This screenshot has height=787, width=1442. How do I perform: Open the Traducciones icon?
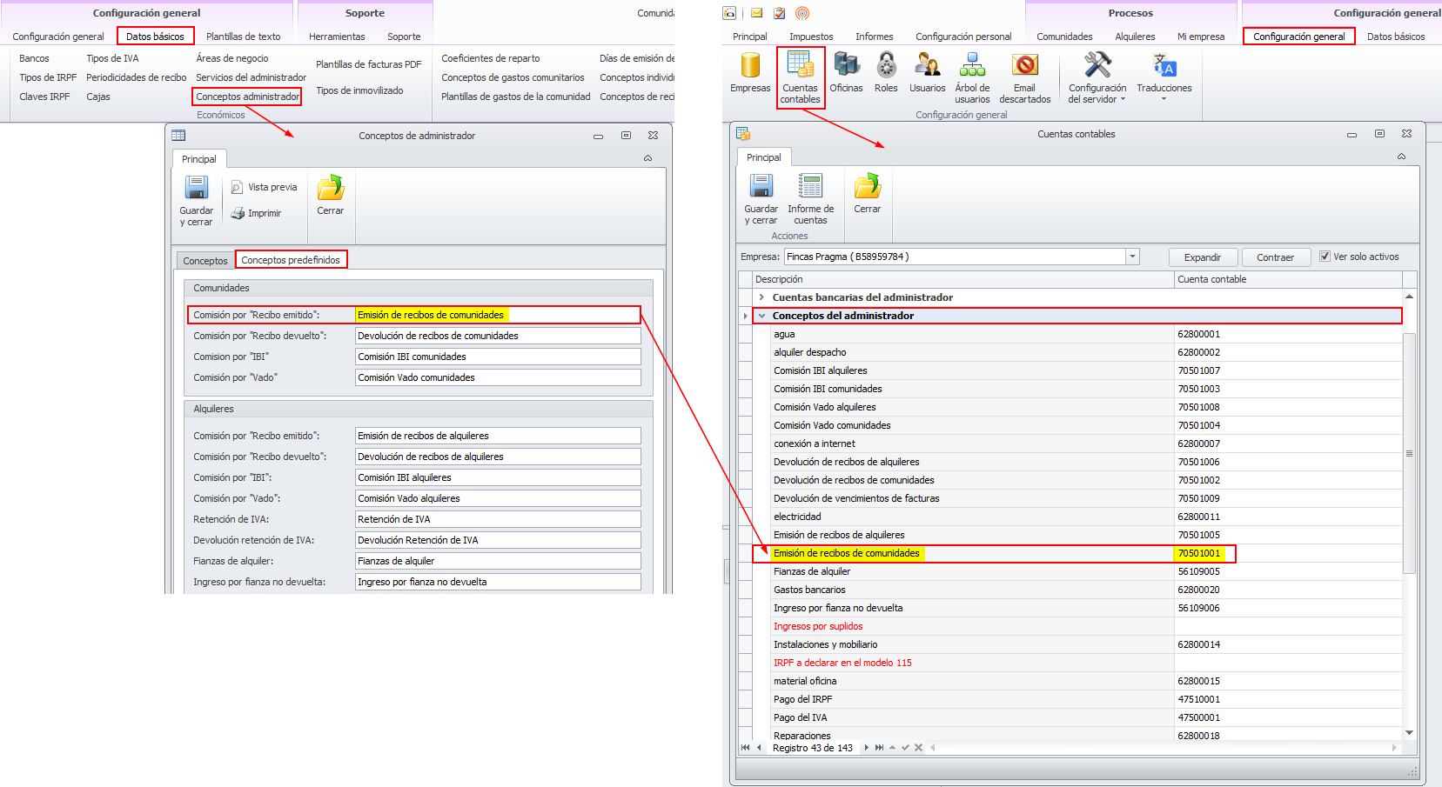(1164, 76)
